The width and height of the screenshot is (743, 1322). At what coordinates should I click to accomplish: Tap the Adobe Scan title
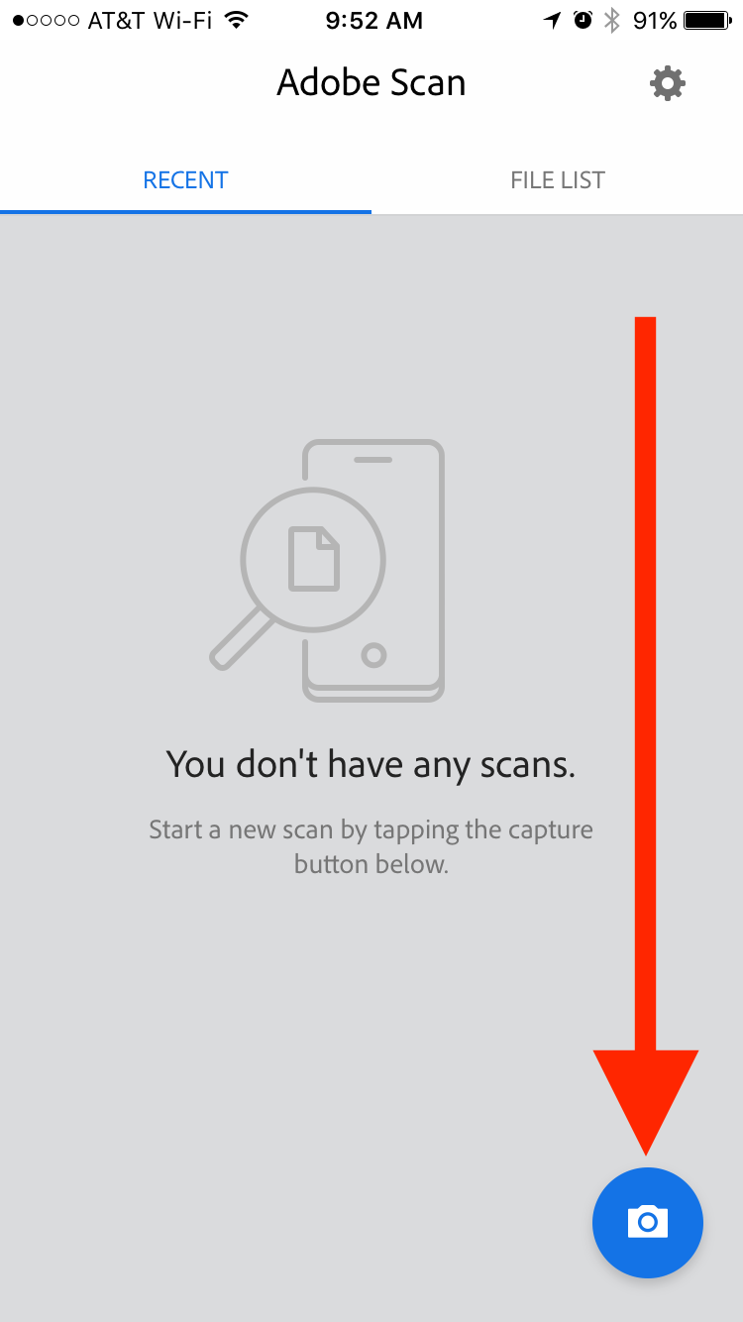371,83
